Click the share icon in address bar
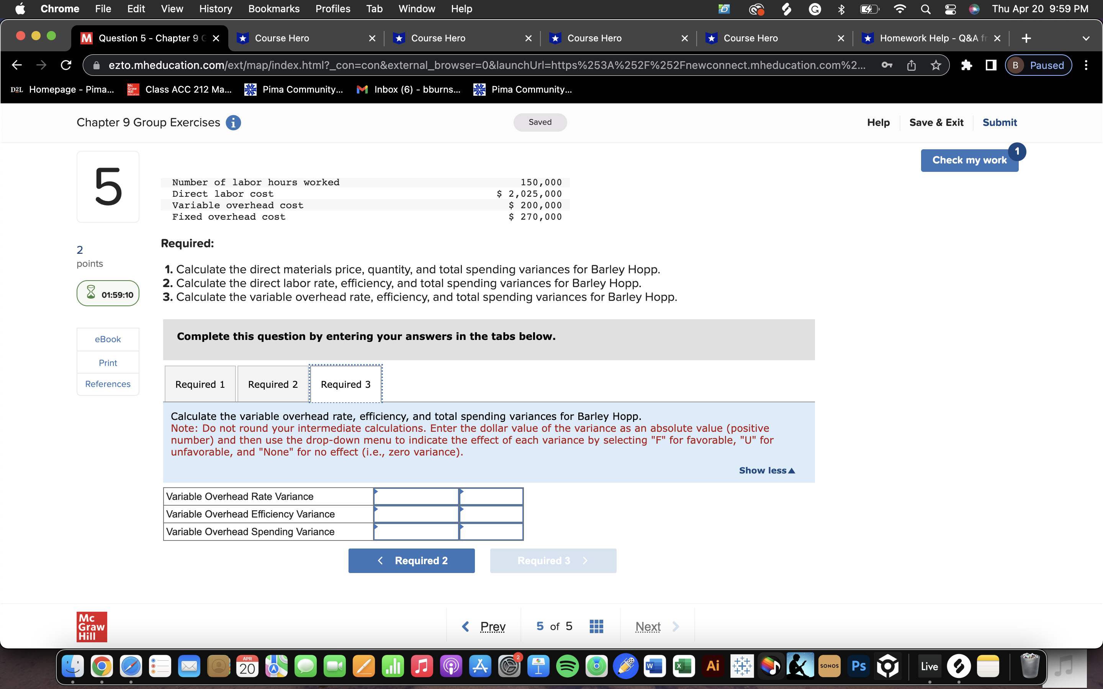This screenshot has height=689, width=1103. pos(911,65)
